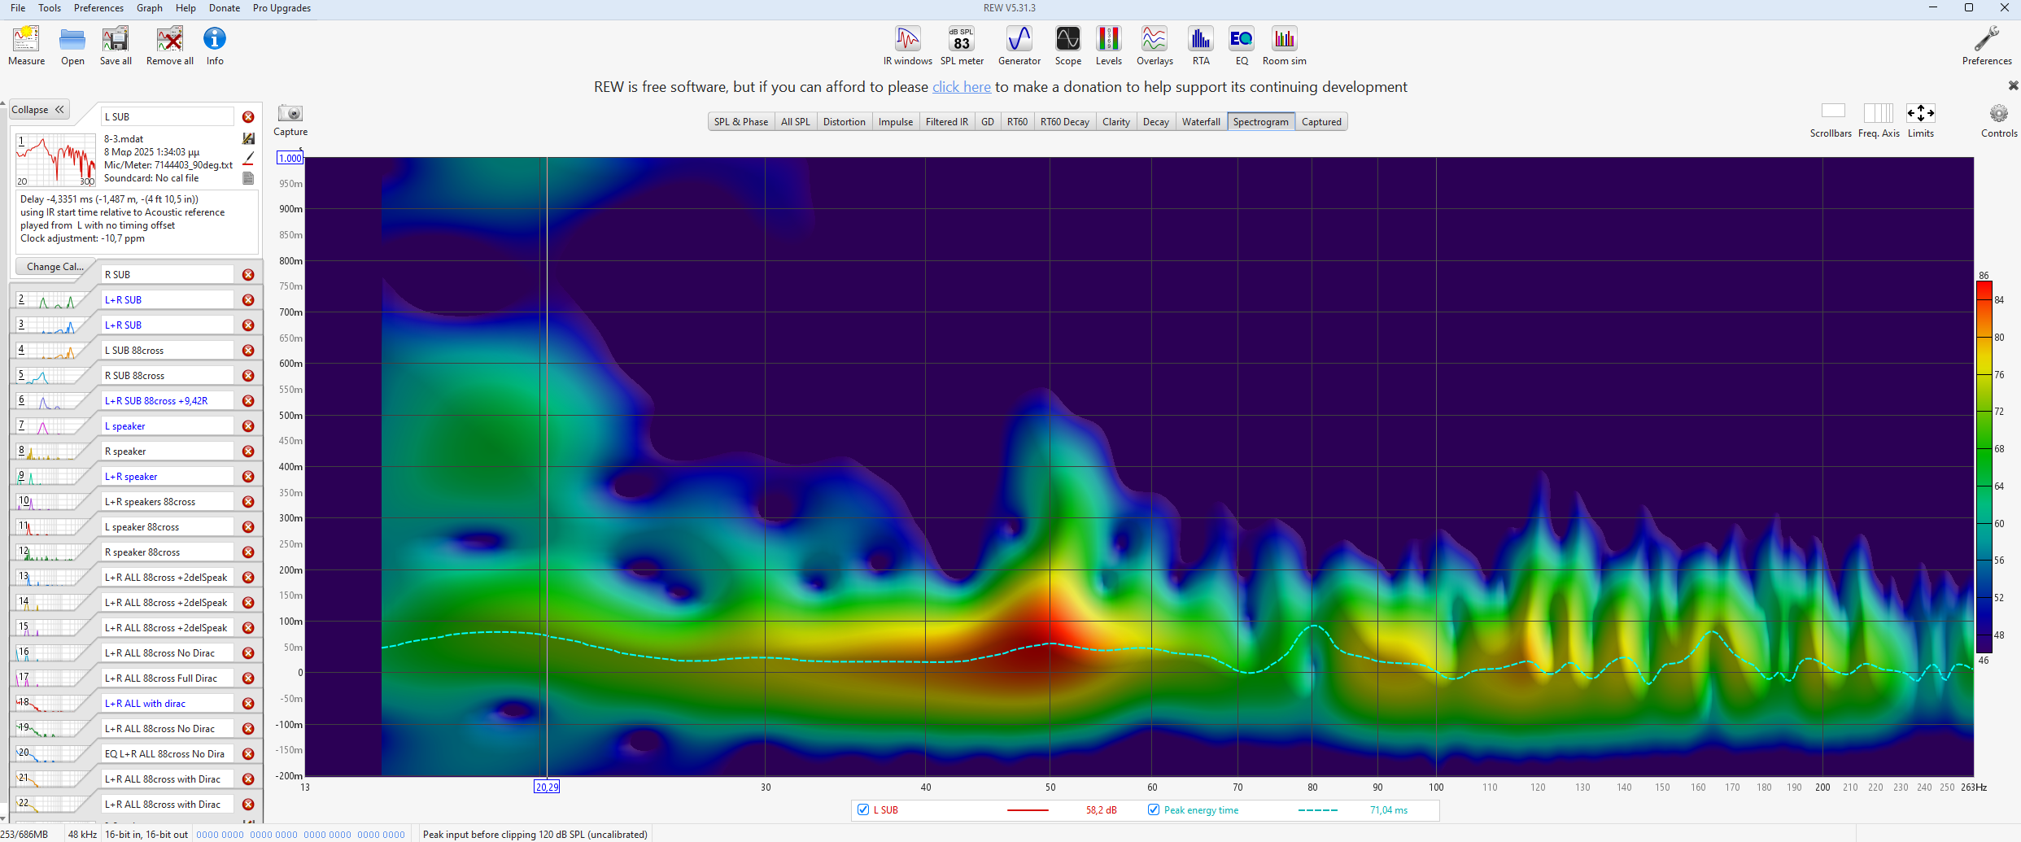2021x842 pixels.
Task: Open the RTA analyzer window
Action: coord(1200,46)
